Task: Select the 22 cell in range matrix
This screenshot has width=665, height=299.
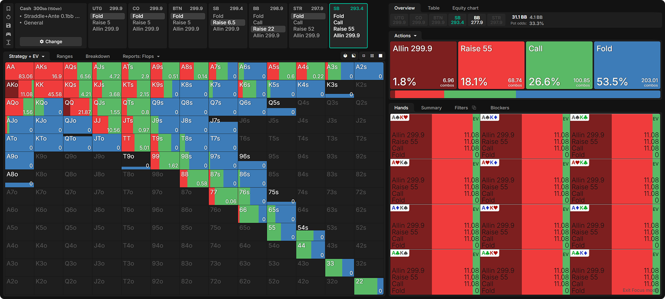Action: pyautogui.click(x=369, y=286)
